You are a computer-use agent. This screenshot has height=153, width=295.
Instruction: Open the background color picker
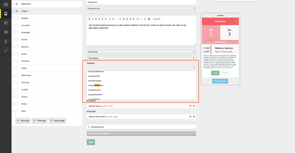coord(149,19)
